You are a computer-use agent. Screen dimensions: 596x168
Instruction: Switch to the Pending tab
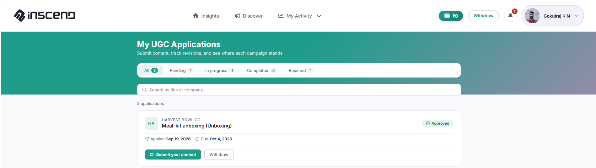click(181, 70)
